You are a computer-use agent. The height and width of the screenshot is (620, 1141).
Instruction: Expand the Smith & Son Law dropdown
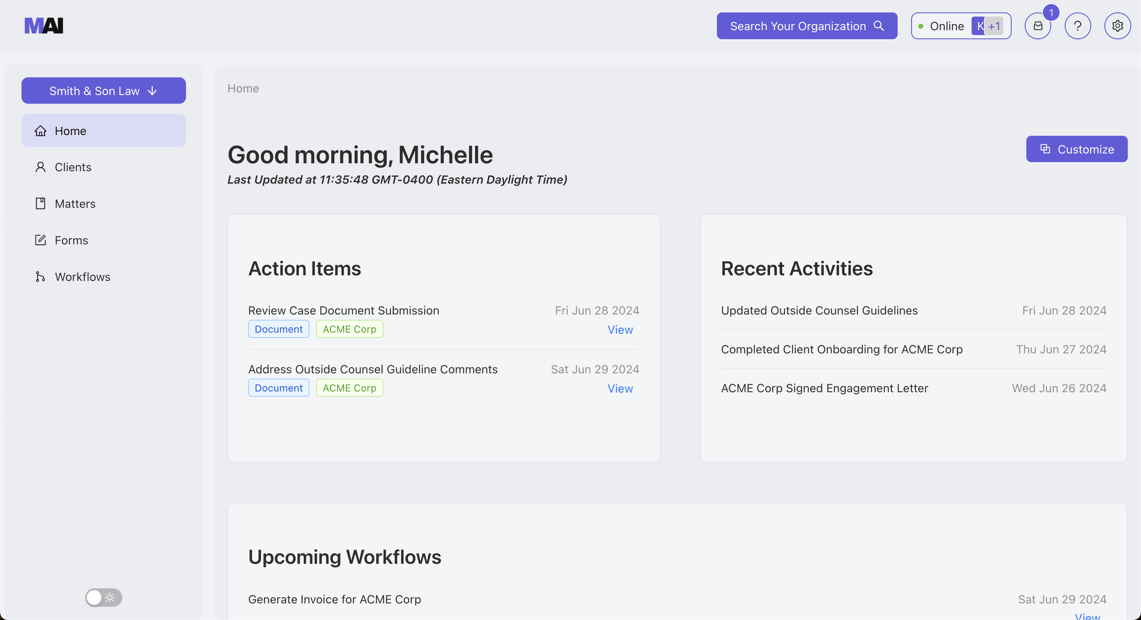coord(104,91)
